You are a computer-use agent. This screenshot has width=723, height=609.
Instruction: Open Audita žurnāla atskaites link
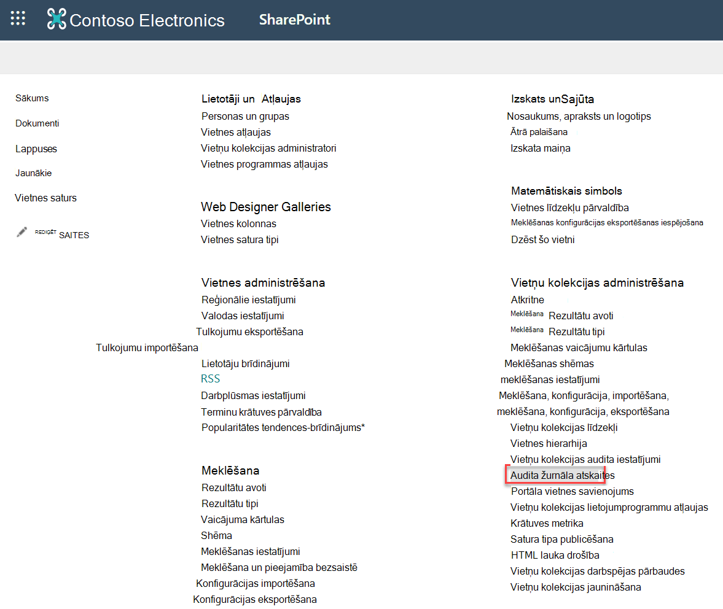[562, 475]
